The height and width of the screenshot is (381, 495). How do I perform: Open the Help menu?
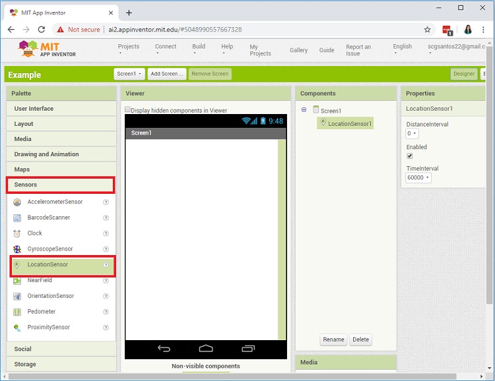pyautogui.click(x=227, y=49)
